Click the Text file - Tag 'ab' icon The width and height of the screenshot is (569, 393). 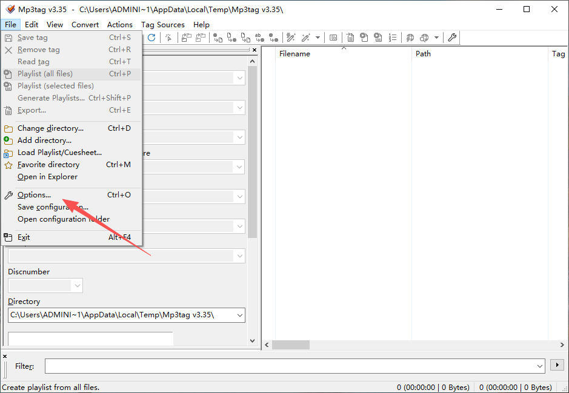(x=259, y=38)
